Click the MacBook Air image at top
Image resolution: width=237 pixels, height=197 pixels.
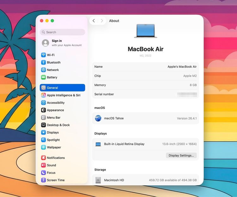[146, 31]
